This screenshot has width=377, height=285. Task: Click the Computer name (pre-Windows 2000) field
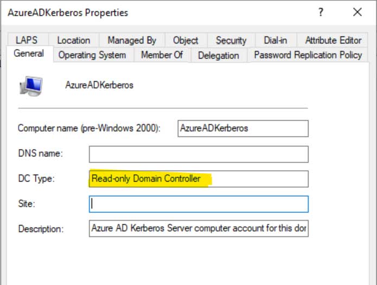click(x=243, y=128)
